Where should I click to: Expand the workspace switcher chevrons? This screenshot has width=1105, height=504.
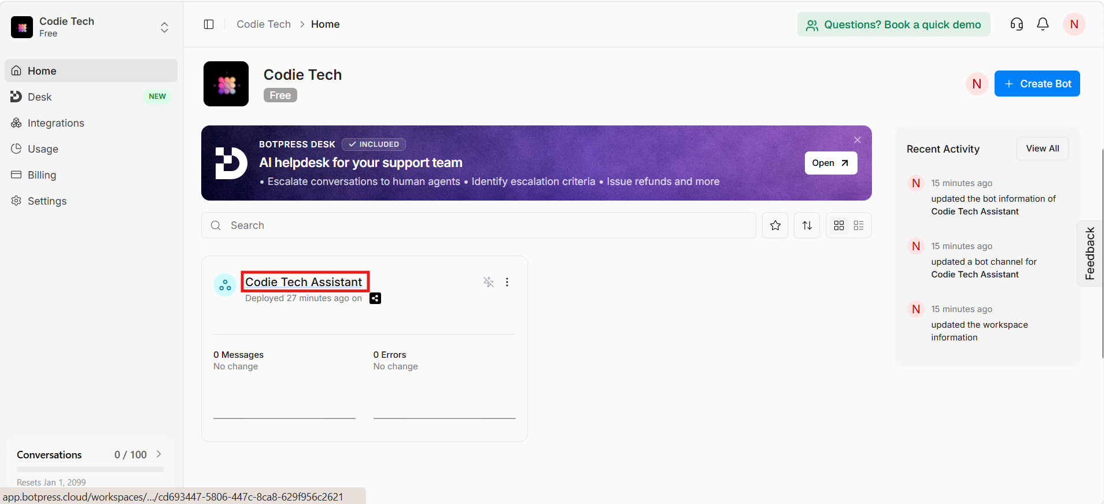[x=165, y=27]
